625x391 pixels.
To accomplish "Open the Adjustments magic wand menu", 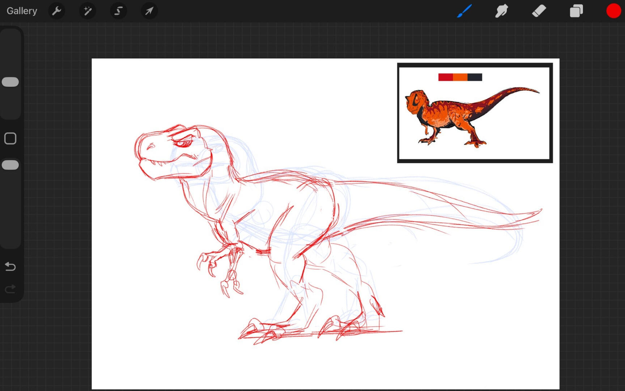I will click(x=87, y=11).
